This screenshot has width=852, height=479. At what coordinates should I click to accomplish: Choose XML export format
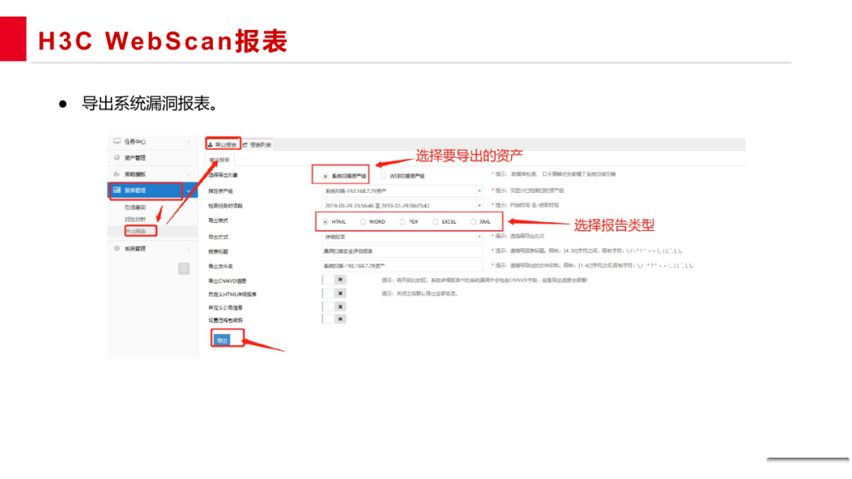(473, 221)
